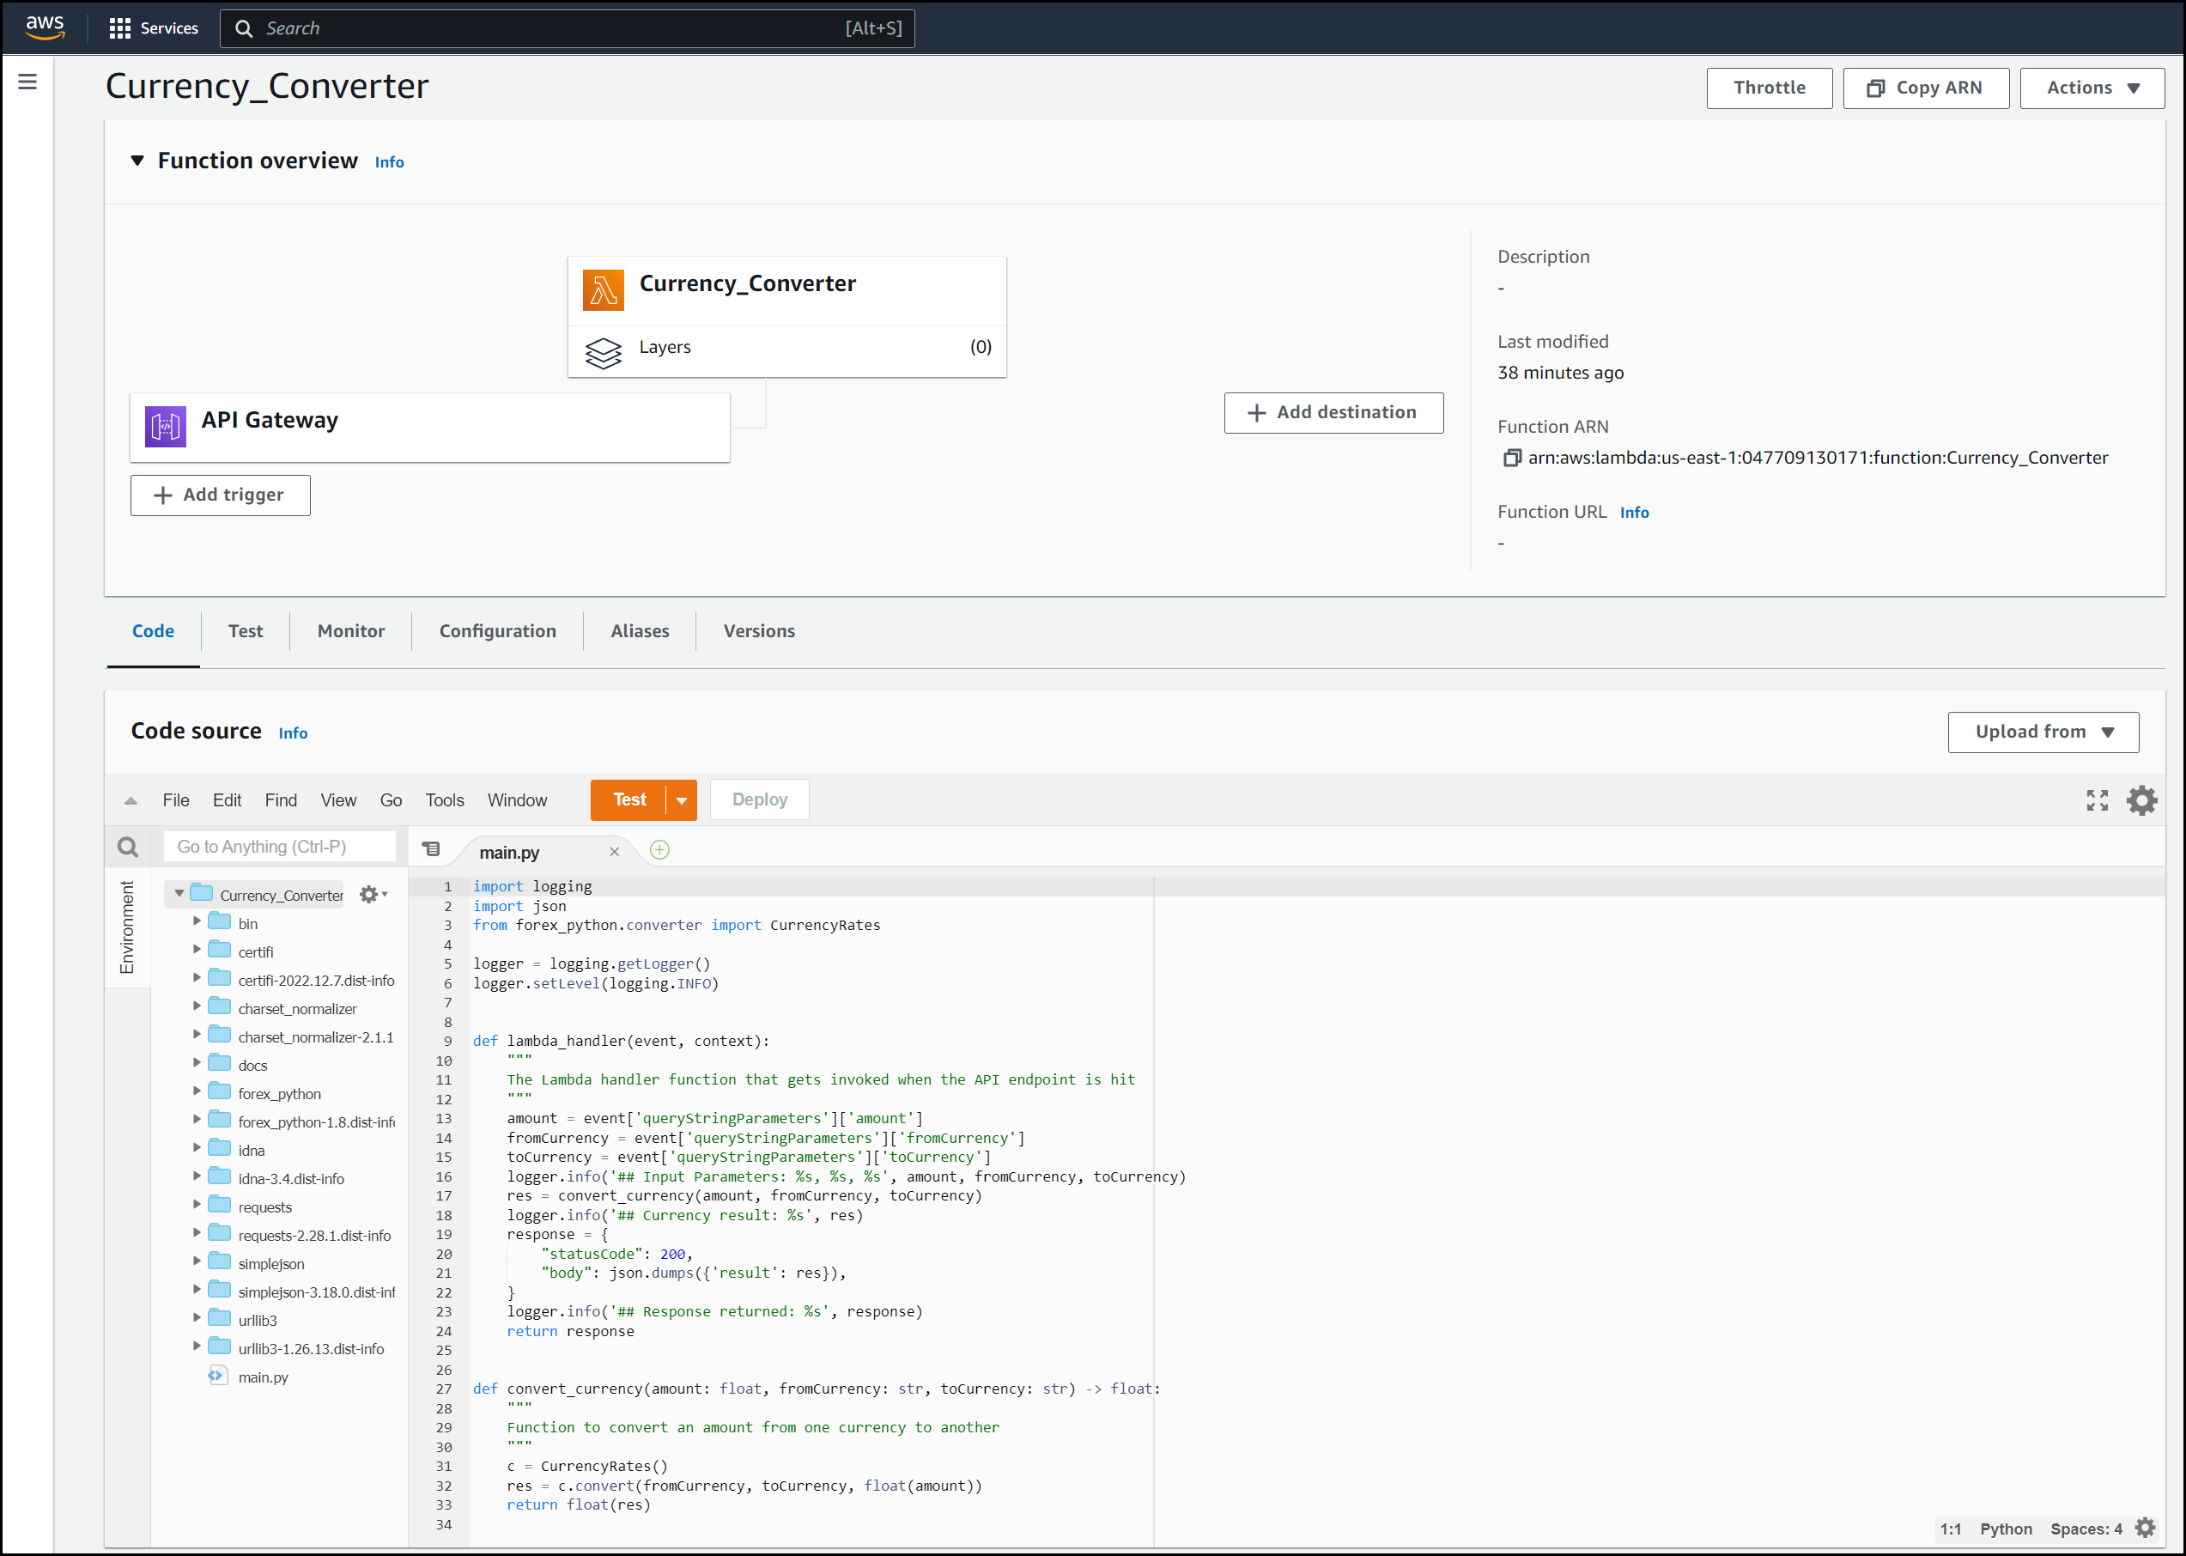Viewport: 2186px width, 1556px height.
Task: Open the Actions dropdown
Action: coord(2092,88)
